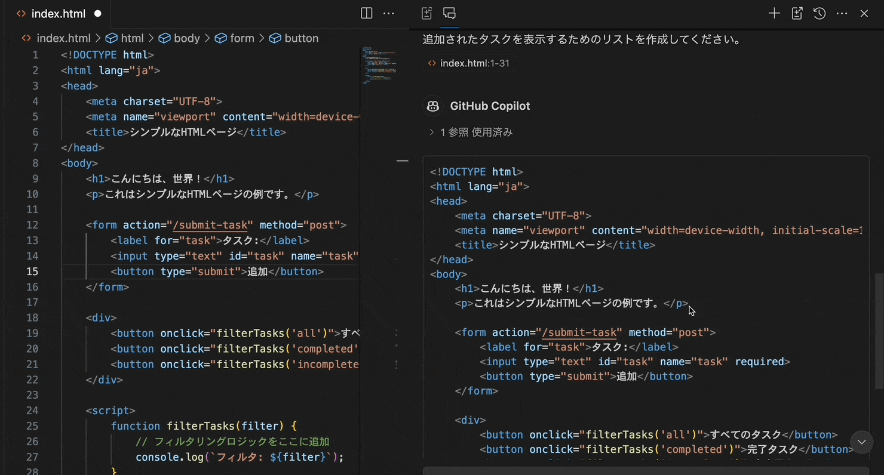Click the /submit-task link in the Copilot code block
Screen dimensions: 884x475
tap(579, 332)
